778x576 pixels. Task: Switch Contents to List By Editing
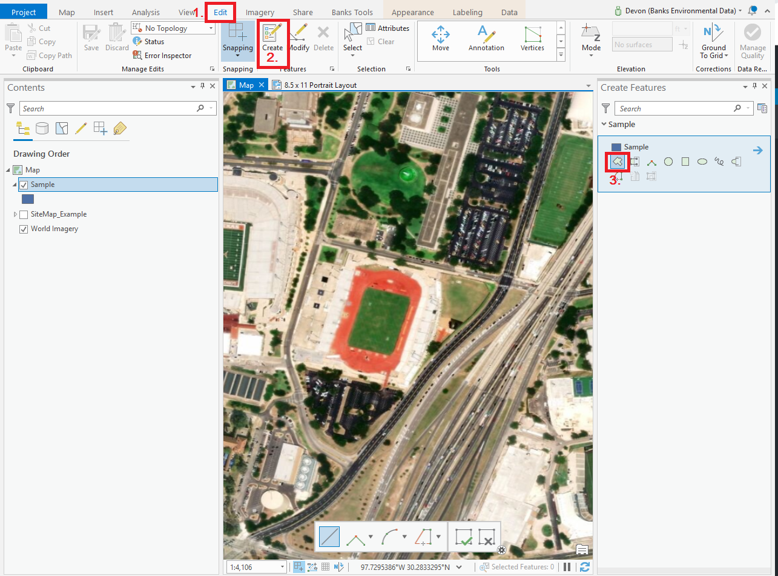pos(81,128)
